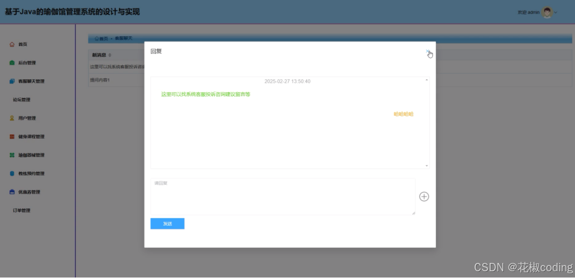The height and width of the screenshot is (278, 575).
Task: Click into the 请回复 text area
Action: click(283, 197)
